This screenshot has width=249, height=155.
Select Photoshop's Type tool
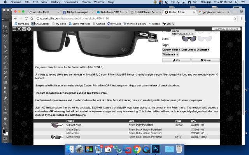[x=5, y=103]
